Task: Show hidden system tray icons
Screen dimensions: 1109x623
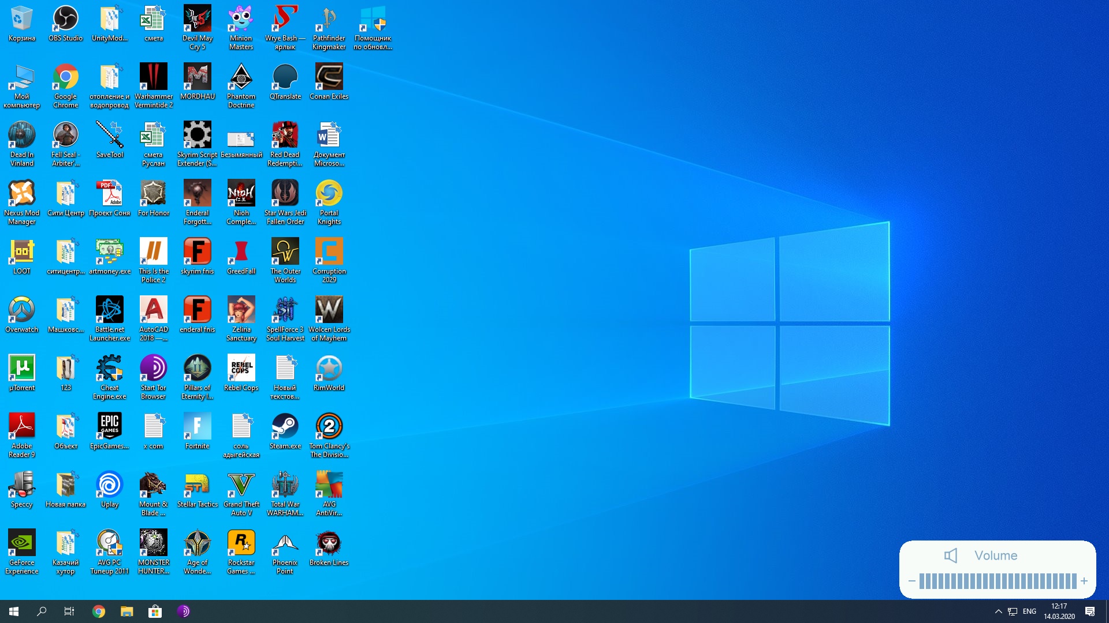Action: point(998,611)
